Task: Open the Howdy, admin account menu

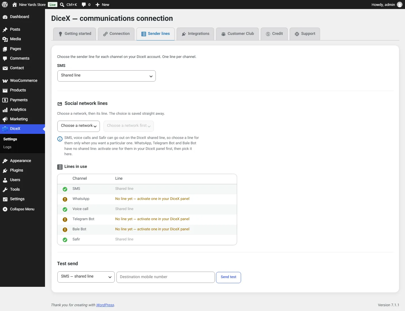Action: [387, 4]
